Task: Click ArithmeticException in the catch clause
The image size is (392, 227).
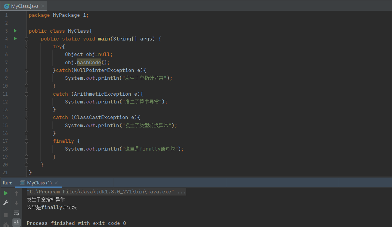Action: pyautogui.click(x=103, y=94)
